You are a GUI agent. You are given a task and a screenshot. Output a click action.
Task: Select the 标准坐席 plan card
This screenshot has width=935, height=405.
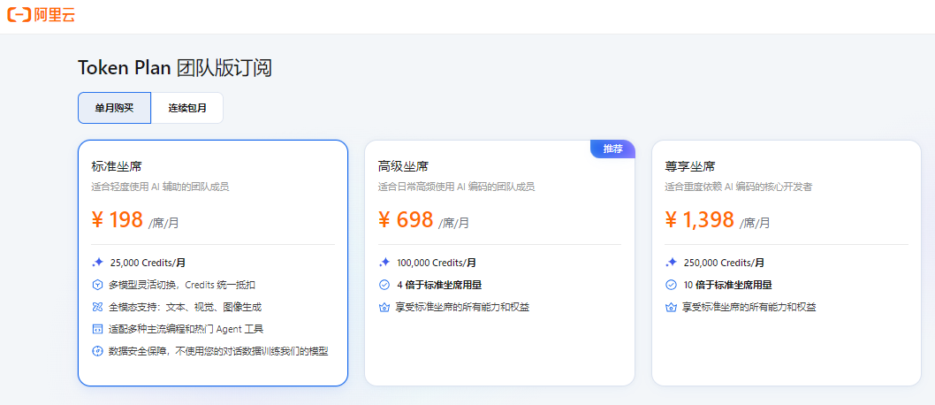212,263
